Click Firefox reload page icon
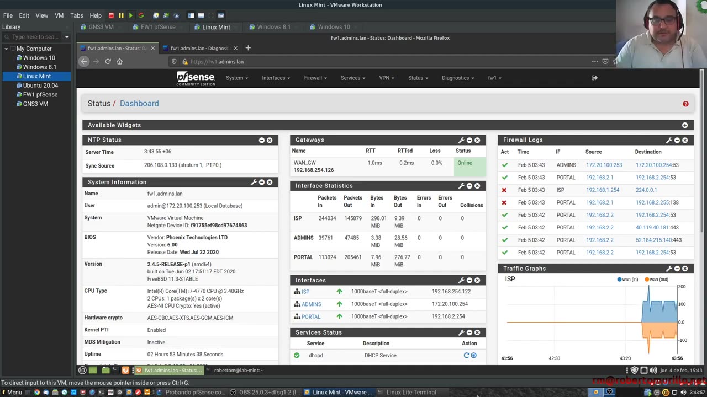This screenshot has height=397, width=707. click(108, 61)
